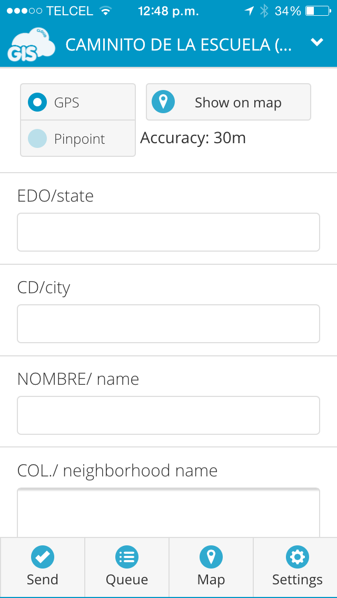Focus the CD/city text field
Screen dimensions: 337x598
point(168,324)
